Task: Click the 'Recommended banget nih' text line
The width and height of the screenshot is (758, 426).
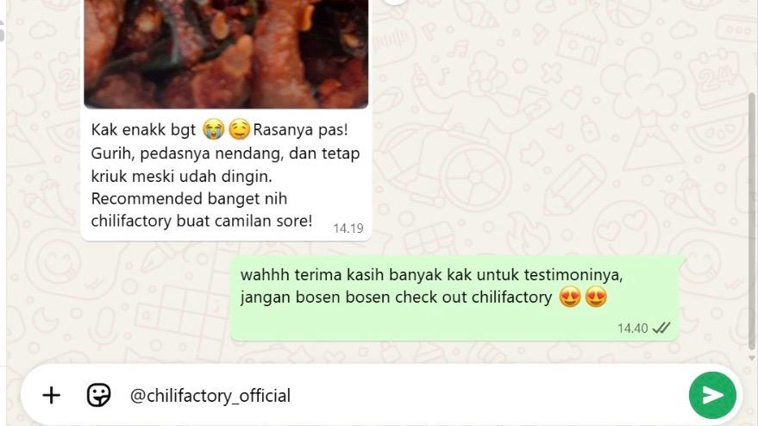Action: 189,198
